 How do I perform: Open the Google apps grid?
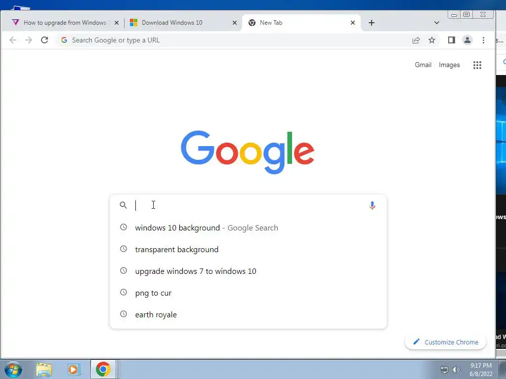coord(477,65)
